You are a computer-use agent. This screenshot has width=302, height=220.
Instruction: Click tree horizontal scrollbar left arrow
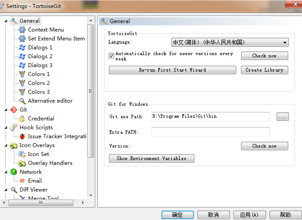pyautogui.click(x=4, y=203)
